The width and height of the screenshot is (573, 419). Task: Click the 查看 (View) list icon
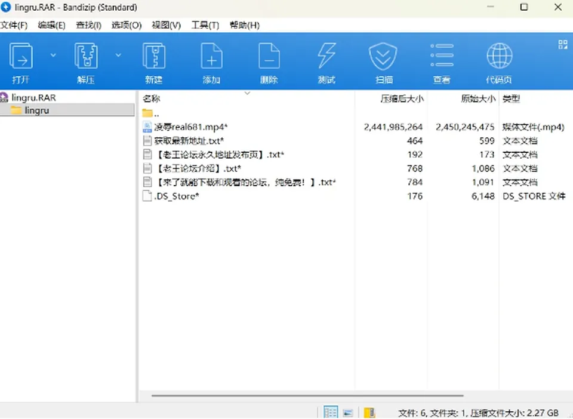click(442, 55)
